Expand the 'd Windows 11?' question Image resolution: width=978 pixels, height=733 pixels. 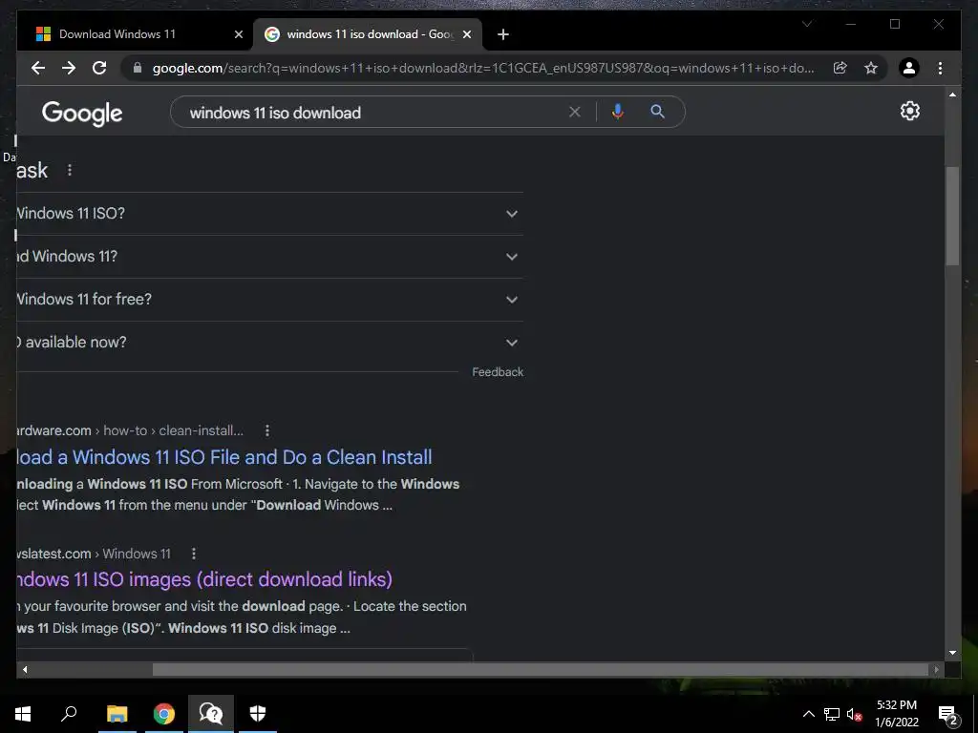pos(269,257)
